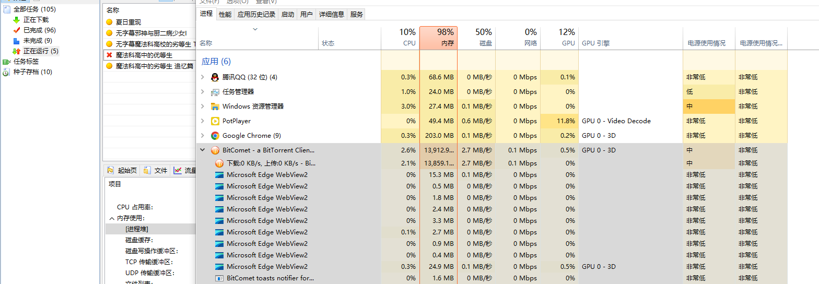Sort by the 内存 98% column header

pyautogui.click(x=439, y=38)
